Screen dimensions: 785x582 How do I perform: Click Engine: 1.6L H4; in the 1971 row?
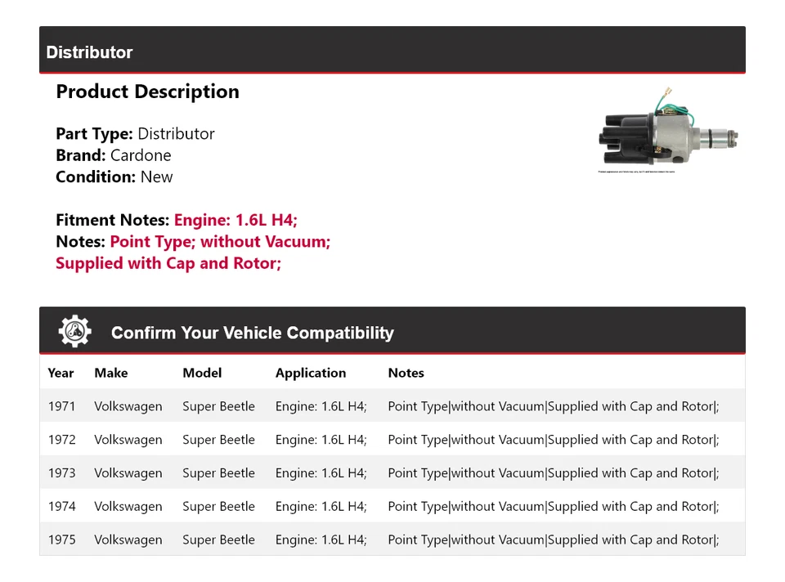pos(321,407)
